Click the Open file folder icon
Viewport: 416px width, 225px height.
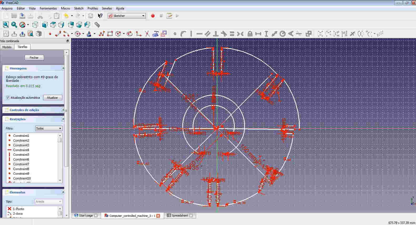14,16
